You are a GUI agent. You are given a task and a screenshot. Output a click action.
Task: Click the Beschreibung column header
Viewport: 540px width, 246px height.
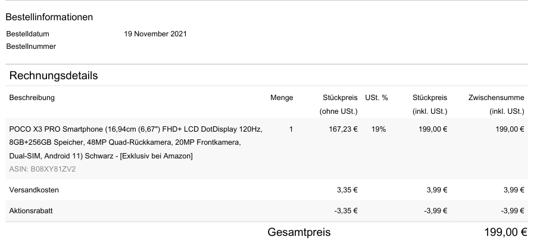(x=32, y=98)
